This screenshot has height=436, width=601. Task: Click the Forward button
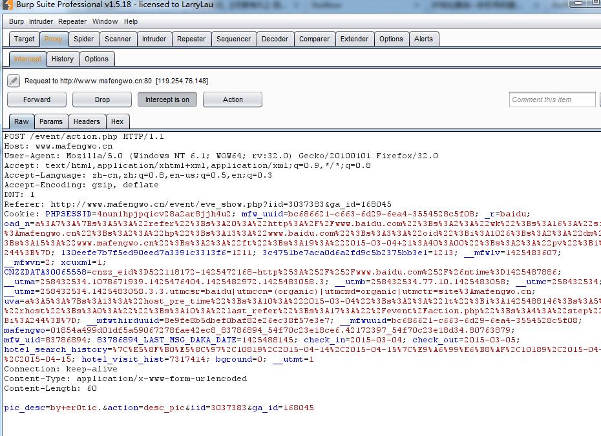pyautogui.click(x=37, y=99)
